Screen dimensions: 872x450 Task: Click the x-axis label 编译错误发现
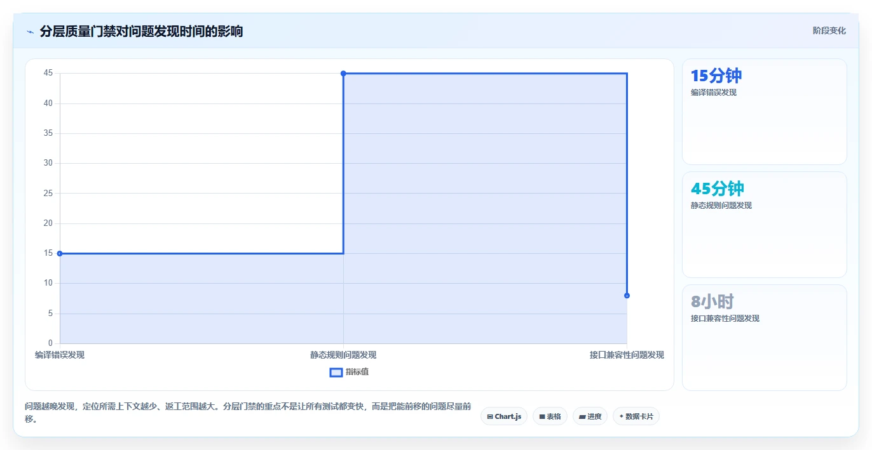tap(60, 355)
